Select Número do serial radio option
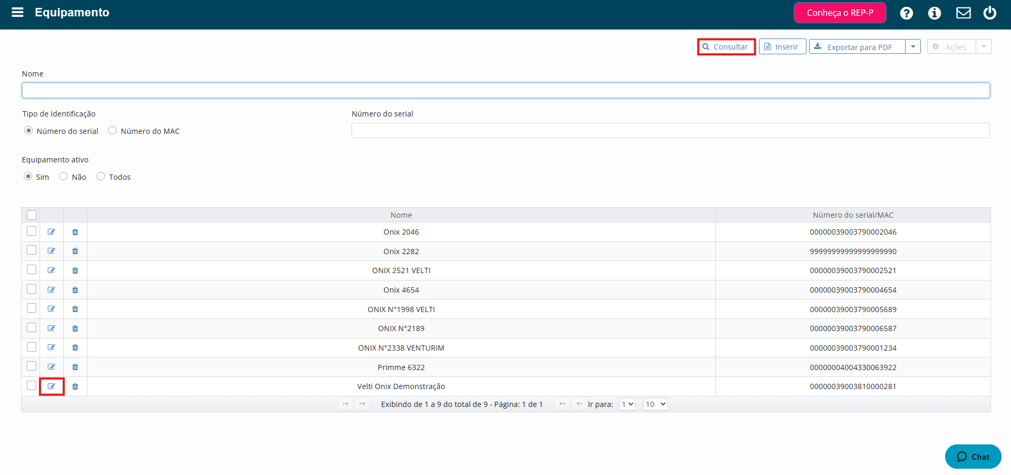 click(x=28, y=130)
